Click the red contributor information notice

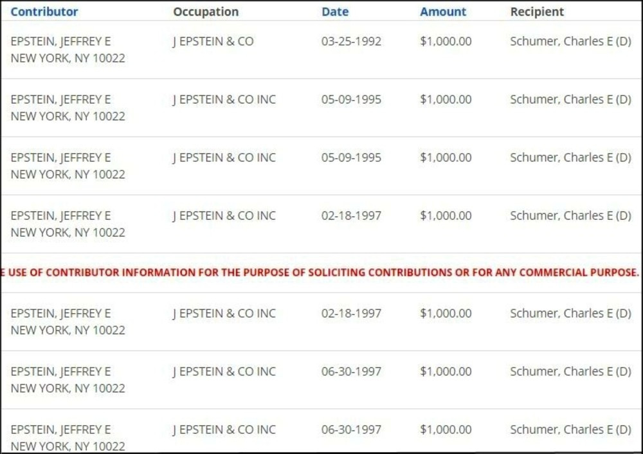point(320,272)
